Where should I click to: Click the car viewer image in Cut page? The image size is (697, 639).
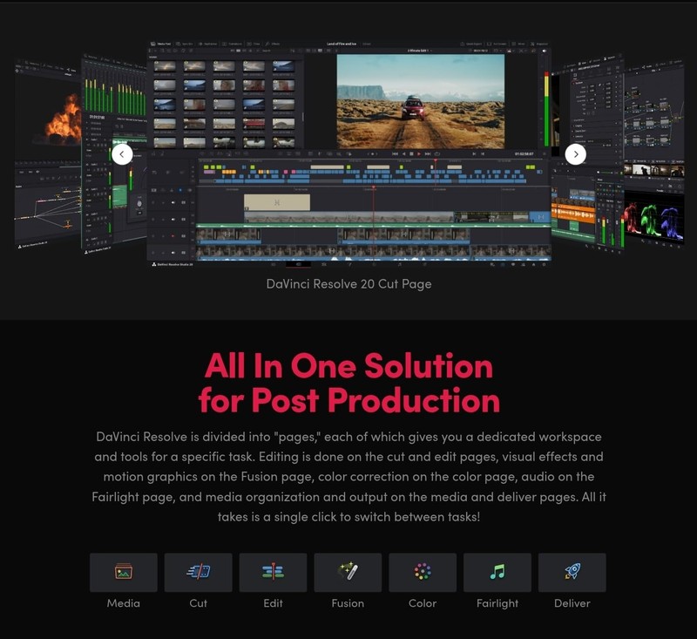click(421, 101)
